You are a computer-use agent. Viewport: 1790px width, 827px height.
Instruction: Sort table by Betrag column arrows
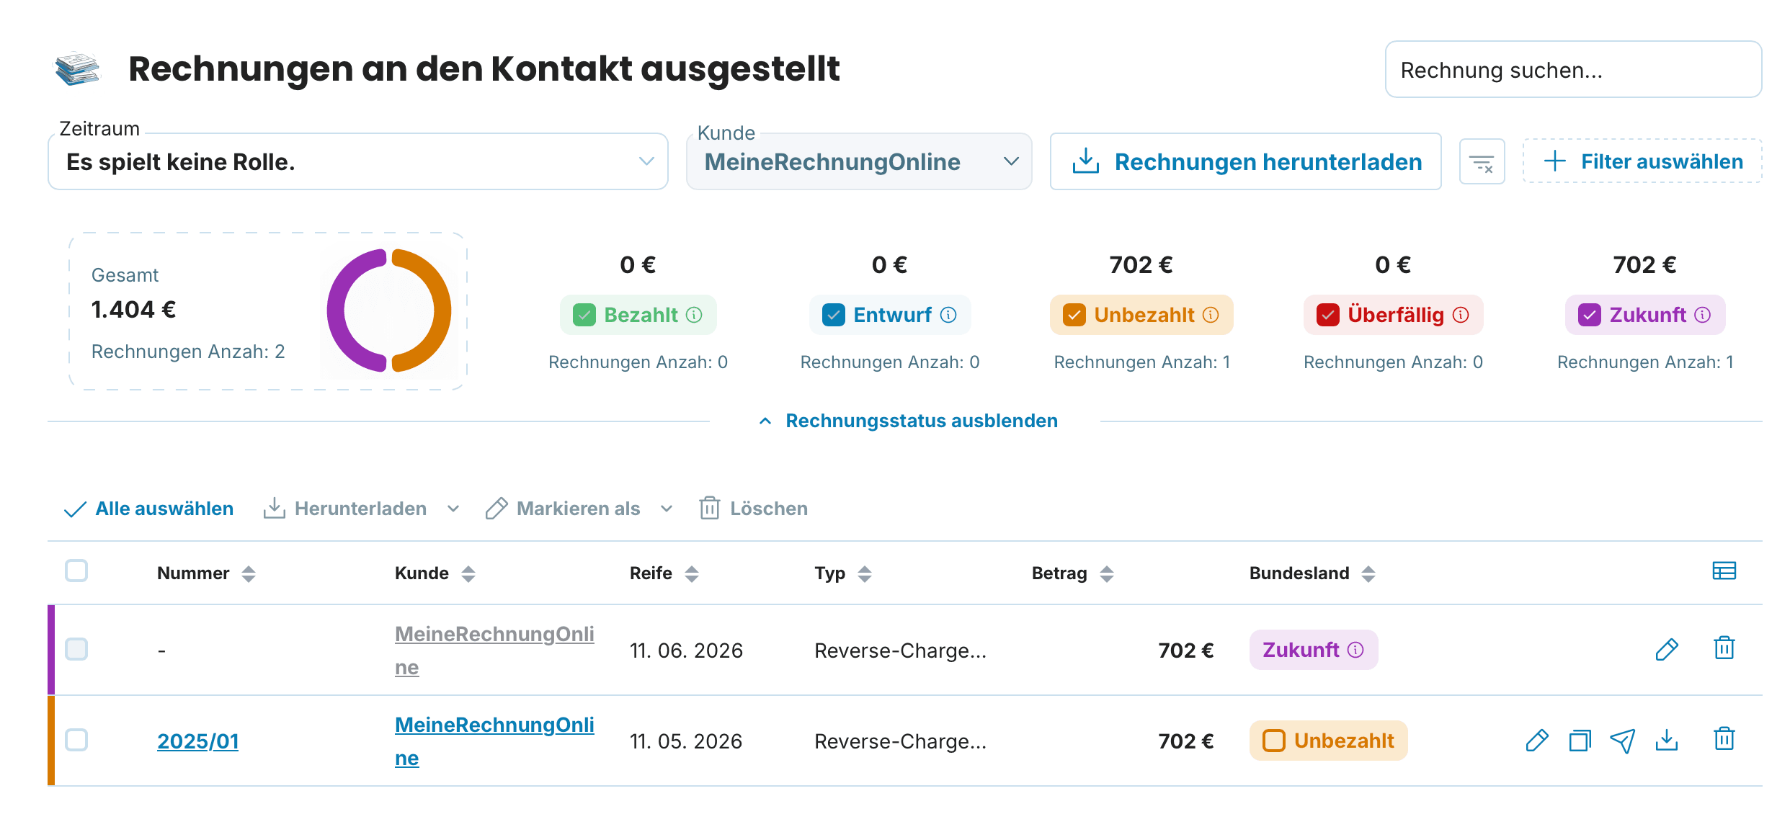pos(1107,573)
